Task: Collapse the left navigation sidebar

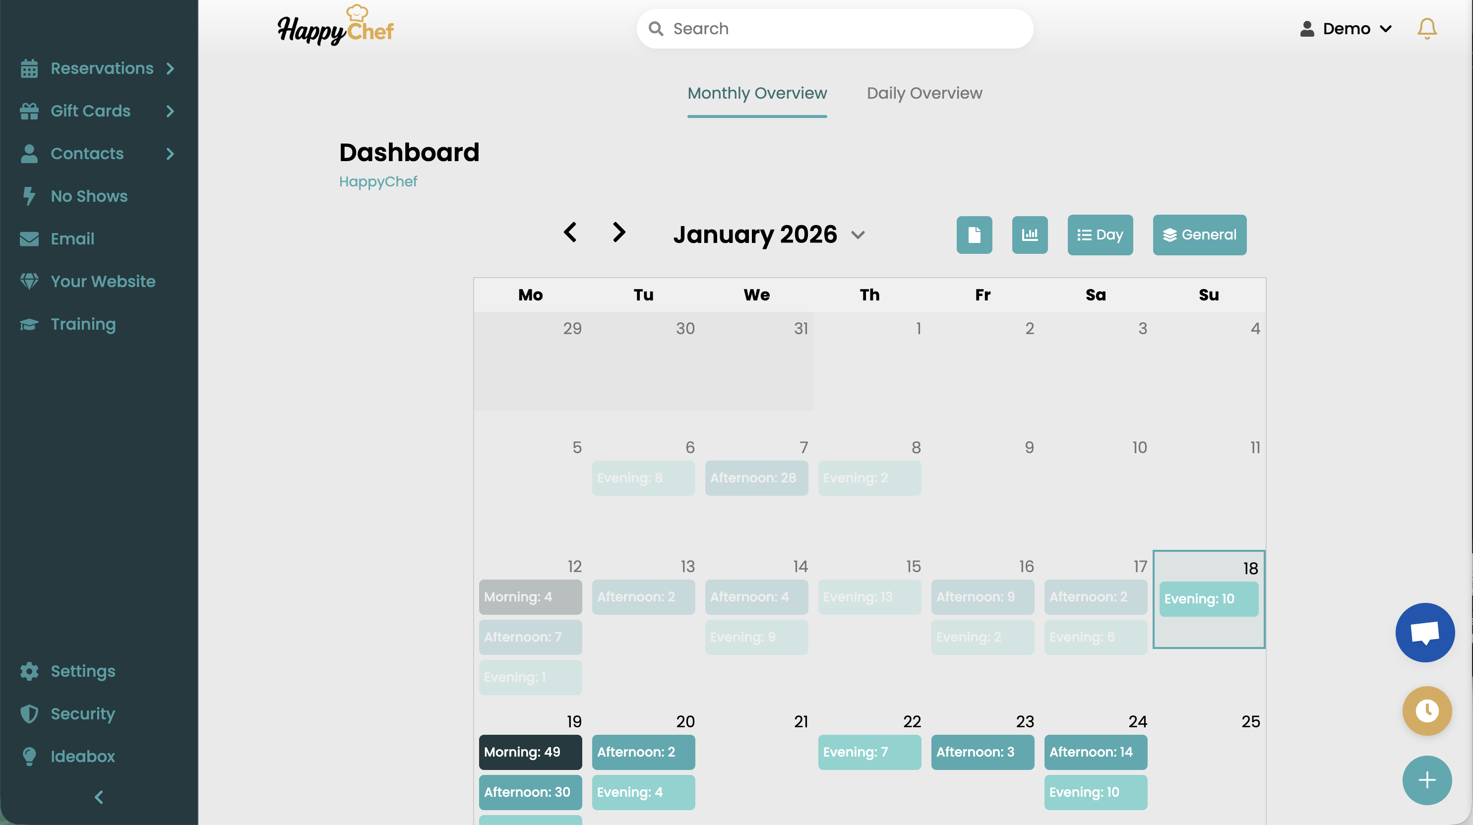Action: click(98, 796)
